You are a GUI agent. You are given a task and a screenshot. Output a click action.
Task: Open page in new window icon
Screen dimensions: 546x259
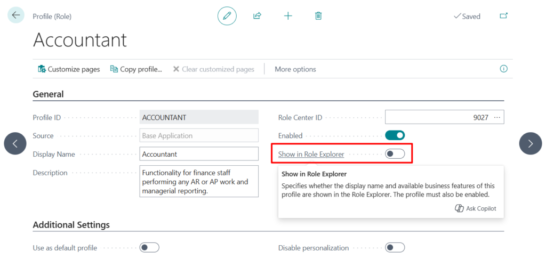503,16
